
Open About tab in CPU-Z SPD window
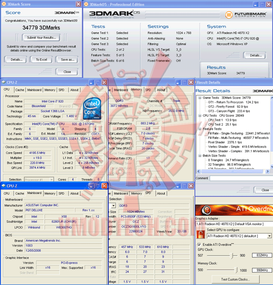161,193
